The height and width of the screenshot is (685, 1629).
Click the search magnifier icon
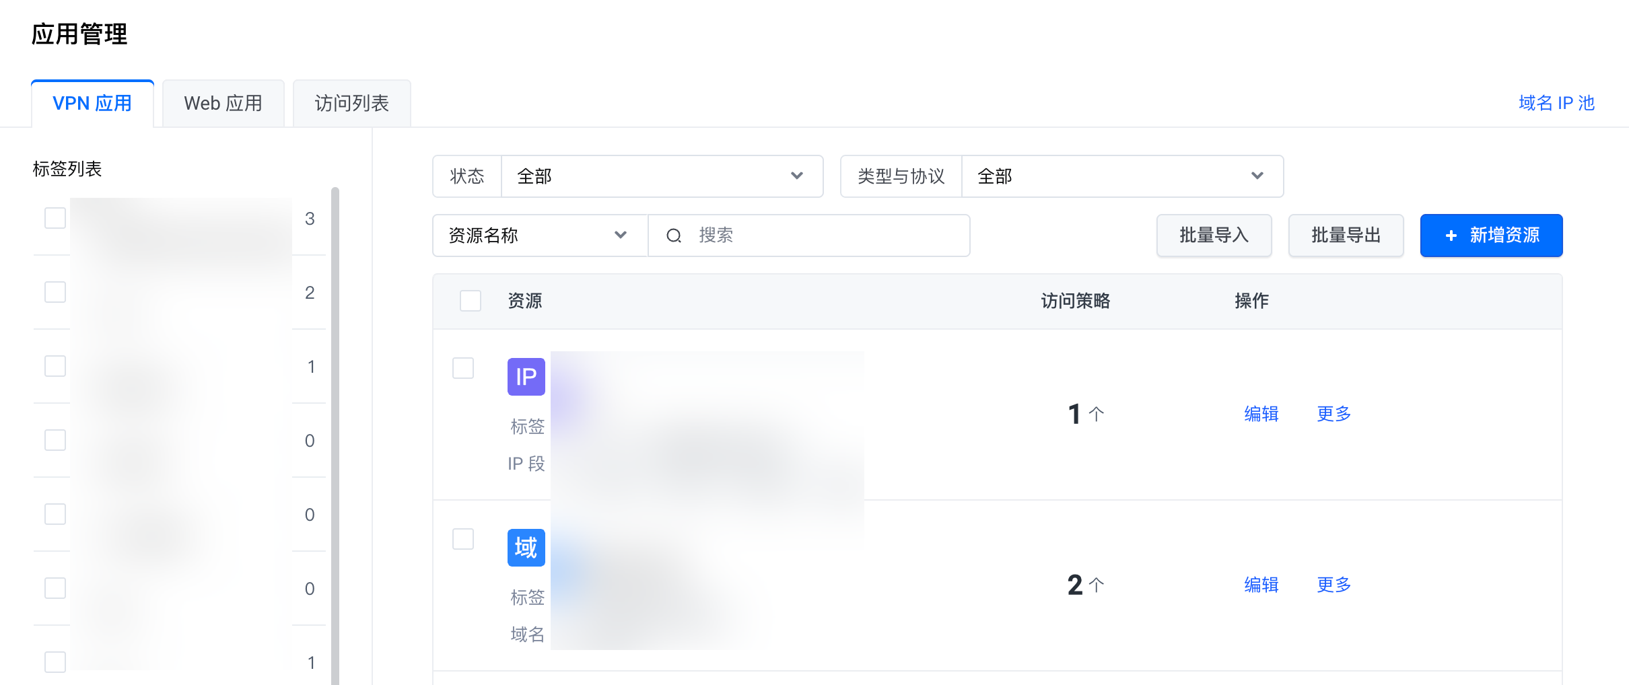(674, 236)
